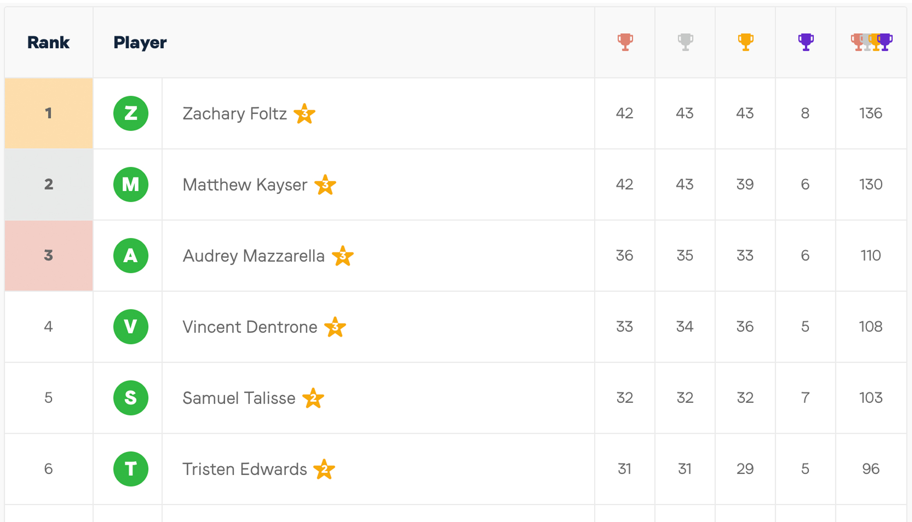Select the Player column header

click(140, 42)
